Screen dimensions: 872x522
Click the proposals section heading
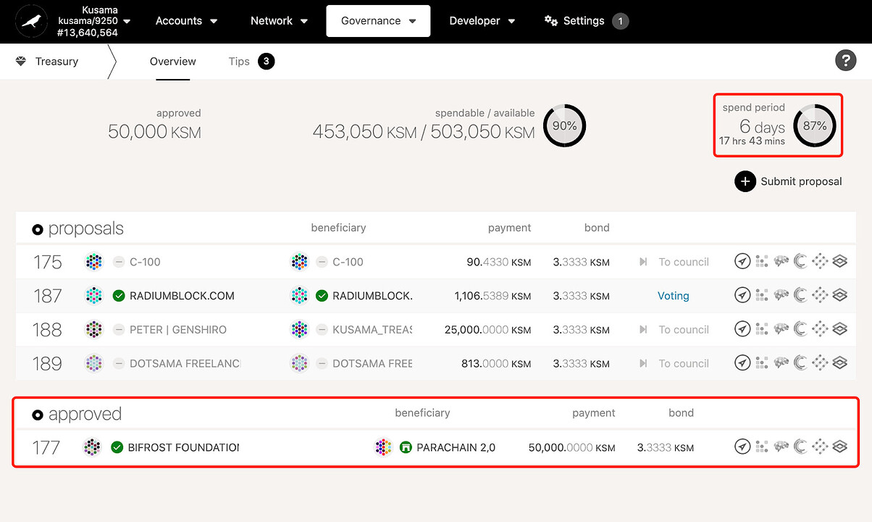tap(86, 228)
